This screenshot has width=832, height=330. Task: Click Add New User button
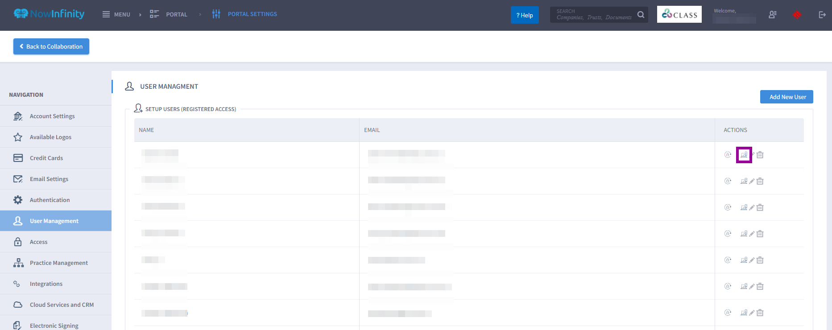coord(786,97)
